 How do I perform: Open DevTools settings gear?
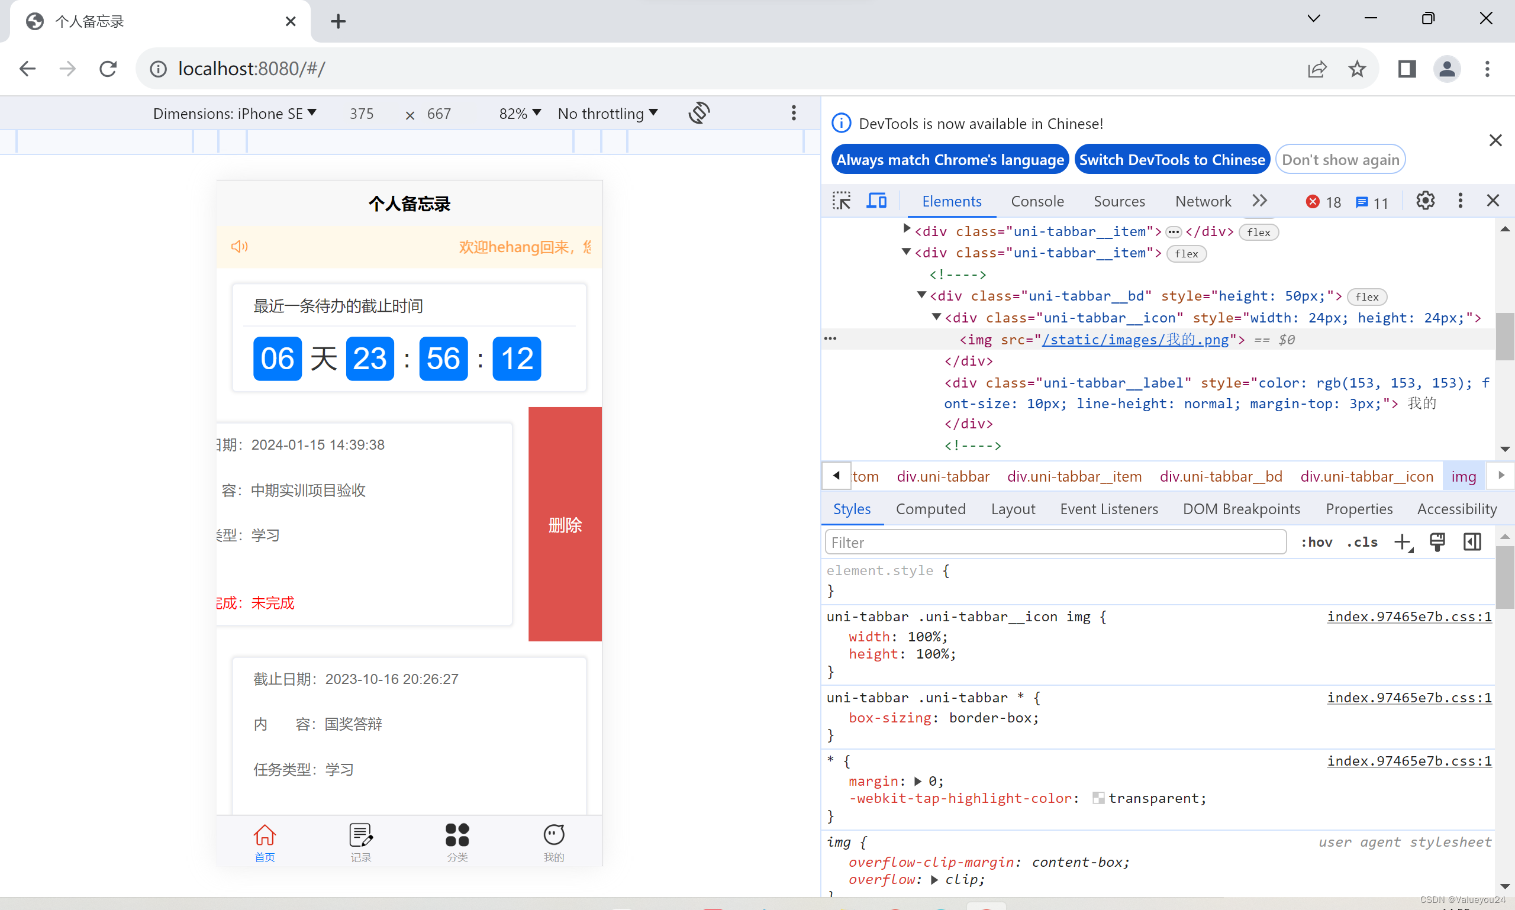click(1426, 201)
